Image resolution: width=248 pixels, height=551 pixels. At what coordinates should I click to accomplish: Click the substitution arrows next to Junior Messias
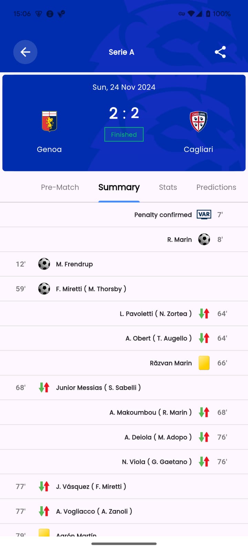(44, 387)
